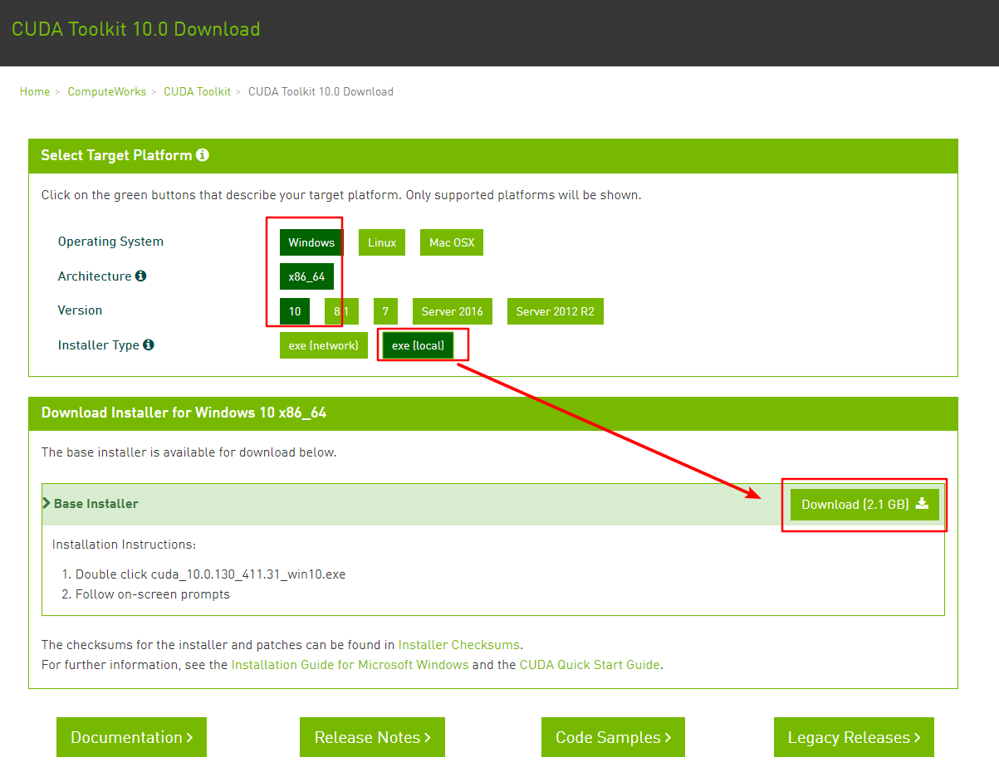Click the 'Download Installer for Windows 10 x86_64' heading
Screen dimensions: 999x767
pyautogui.click(x=184, y=413)
